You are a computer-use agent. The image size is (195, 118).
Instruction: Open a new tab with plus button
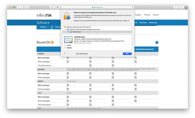pyautogui.click(x=186, y=8)
